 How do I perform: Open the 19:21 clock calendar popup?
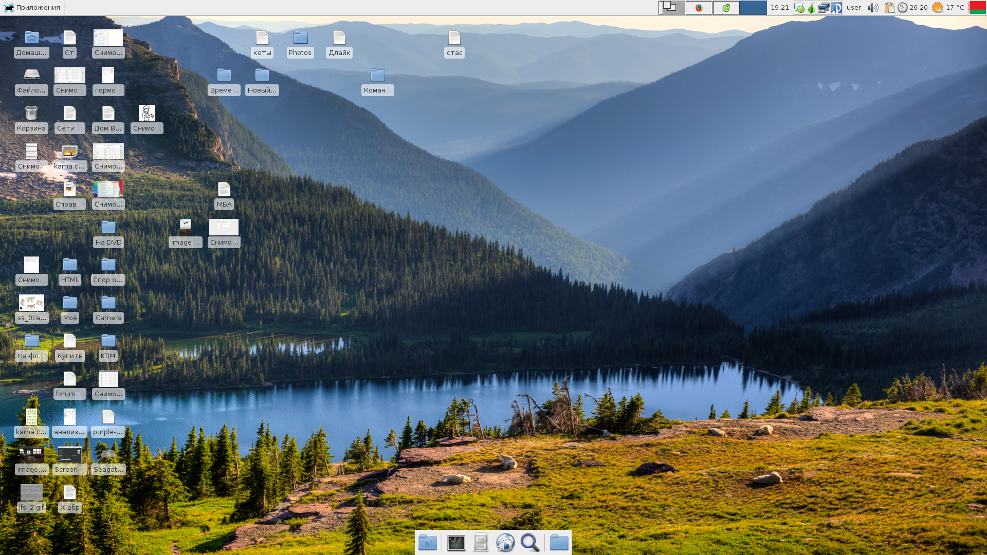pyautogui.click(x=779, y=8)
